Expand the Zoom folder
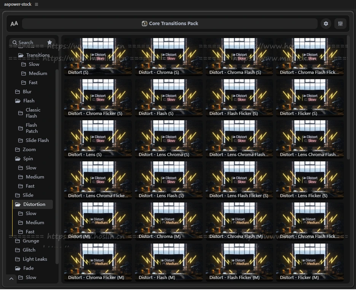 pos(17,150)
